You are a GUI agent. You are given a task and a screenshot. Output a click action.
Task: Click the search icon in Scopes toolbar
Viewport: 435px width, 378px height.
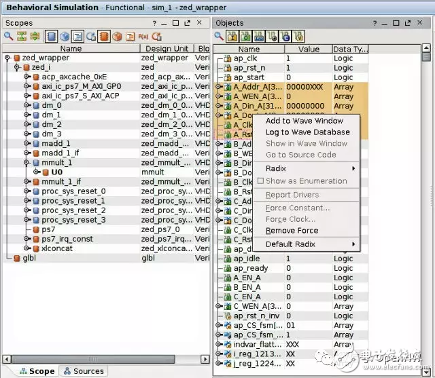click(9, 36)
